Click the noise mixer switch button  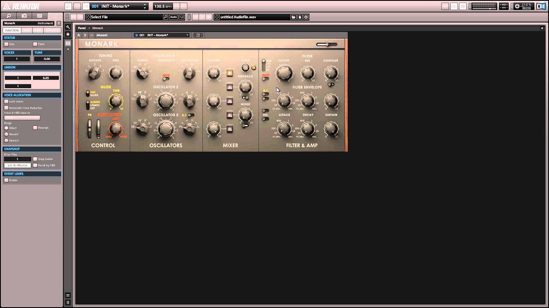click(230, 115)
